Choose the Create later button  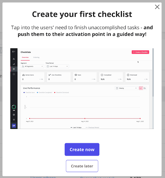click(x=82, y=166)
